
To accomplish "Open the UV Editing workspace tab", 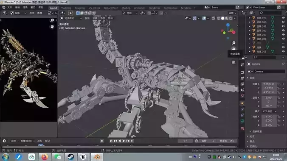I will tap(94, 8).
